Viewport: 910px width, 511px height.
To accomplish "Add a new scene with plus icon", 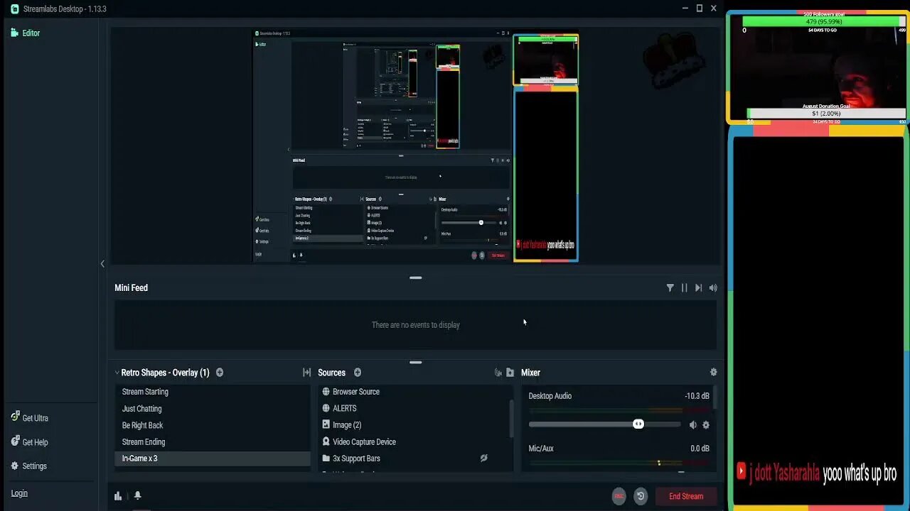I will click(220, 373).
